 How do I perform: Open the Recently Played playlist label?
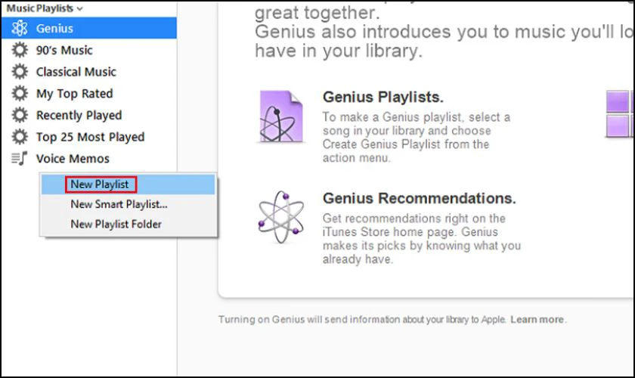click(79, 115)
